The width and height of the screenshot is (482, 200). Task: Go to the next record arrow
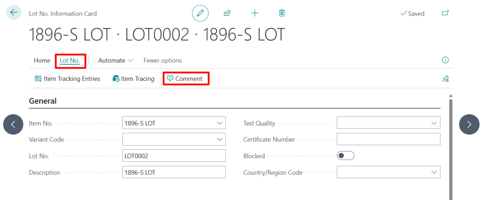pos(469,124)
